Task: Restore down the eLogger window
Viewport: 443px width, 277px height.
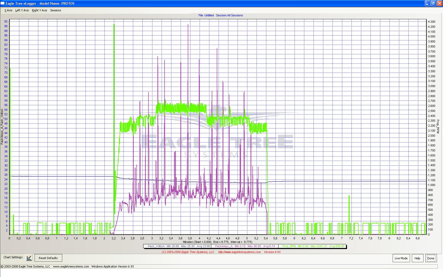Action: pyautogui.click(x=434, y=3)
